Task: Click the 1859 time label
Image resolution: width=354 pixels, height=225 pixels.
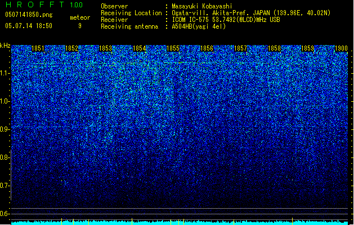Action: tap(308, 48)
